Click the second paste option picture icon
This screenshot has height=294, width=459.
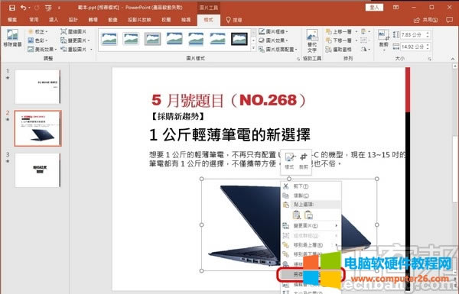coord(308,215)
